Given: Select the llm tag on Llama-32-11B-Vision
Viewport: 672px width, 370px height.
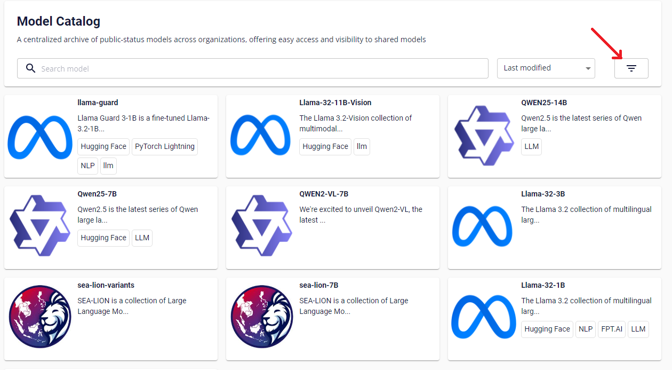Looking at the screenshot, I should [x=362, y=147].
